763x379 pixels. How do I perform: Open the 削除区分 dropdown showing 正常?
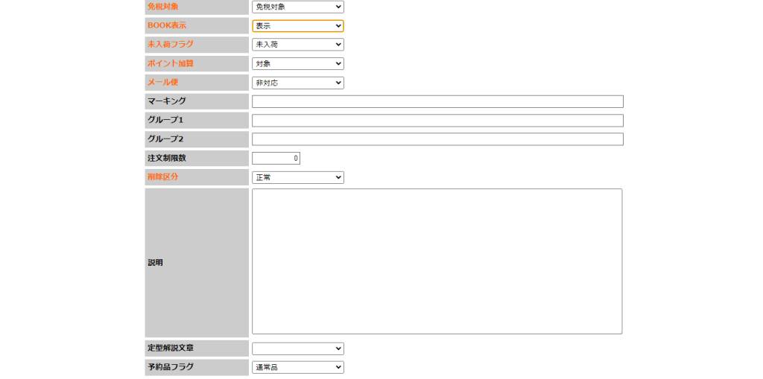pyautogui.click(x=297, y=177)
